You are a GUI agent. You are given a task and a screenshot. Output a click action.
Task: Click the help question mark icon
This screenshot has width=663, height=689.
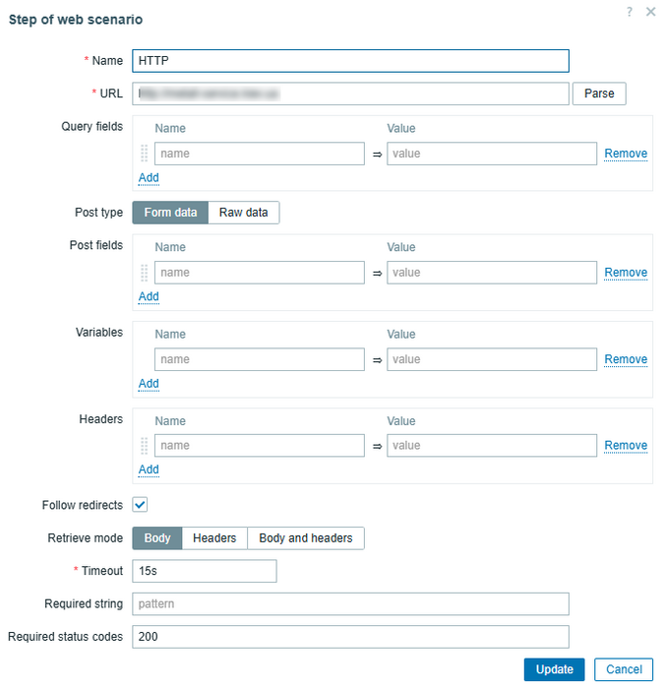click(x=630, y=12)
